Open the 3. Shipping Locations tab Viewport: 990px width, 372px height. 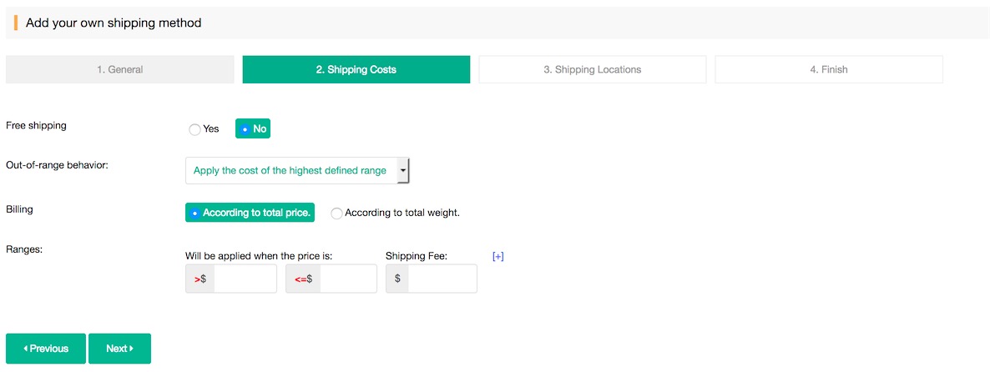pyautogui.click(x=592, y=70)
